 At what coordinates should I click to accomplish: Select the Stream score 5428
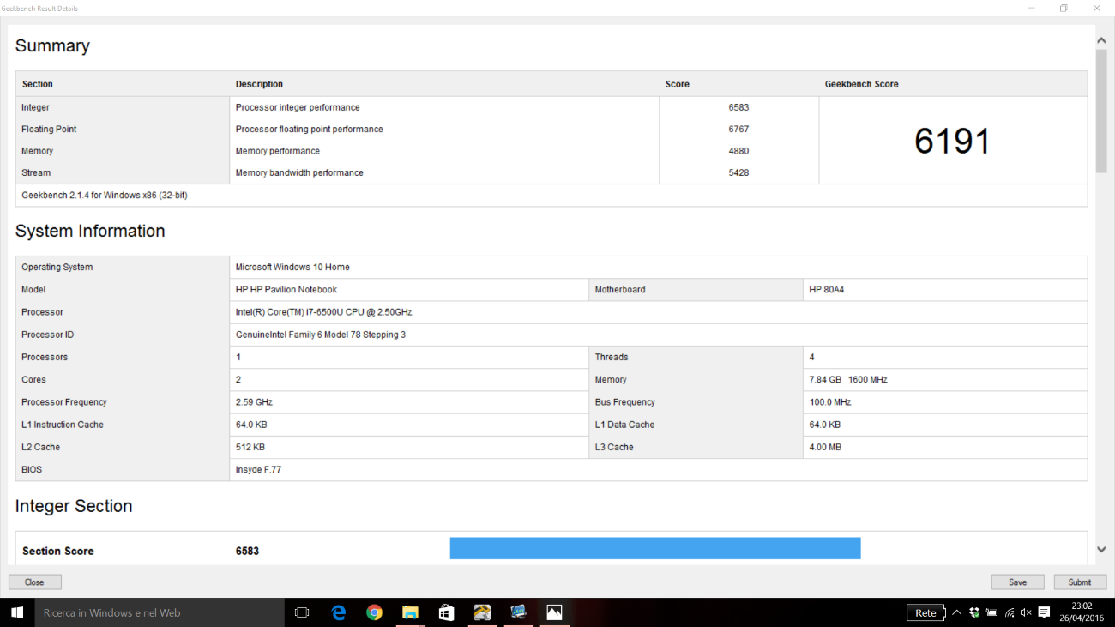click(738, 172)
